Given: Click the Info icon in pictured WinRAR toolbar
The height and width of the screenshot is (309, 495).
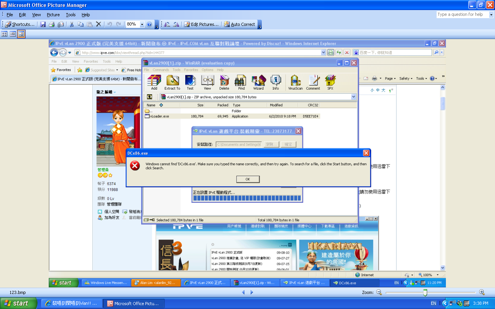Looking at the screenshot, I should tap(275, 82).
